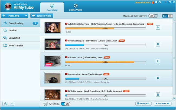The image size is (176, 110).
Task: Click YouTube icon beside Fifth Harmony title
Action: [x=66, y=91]
